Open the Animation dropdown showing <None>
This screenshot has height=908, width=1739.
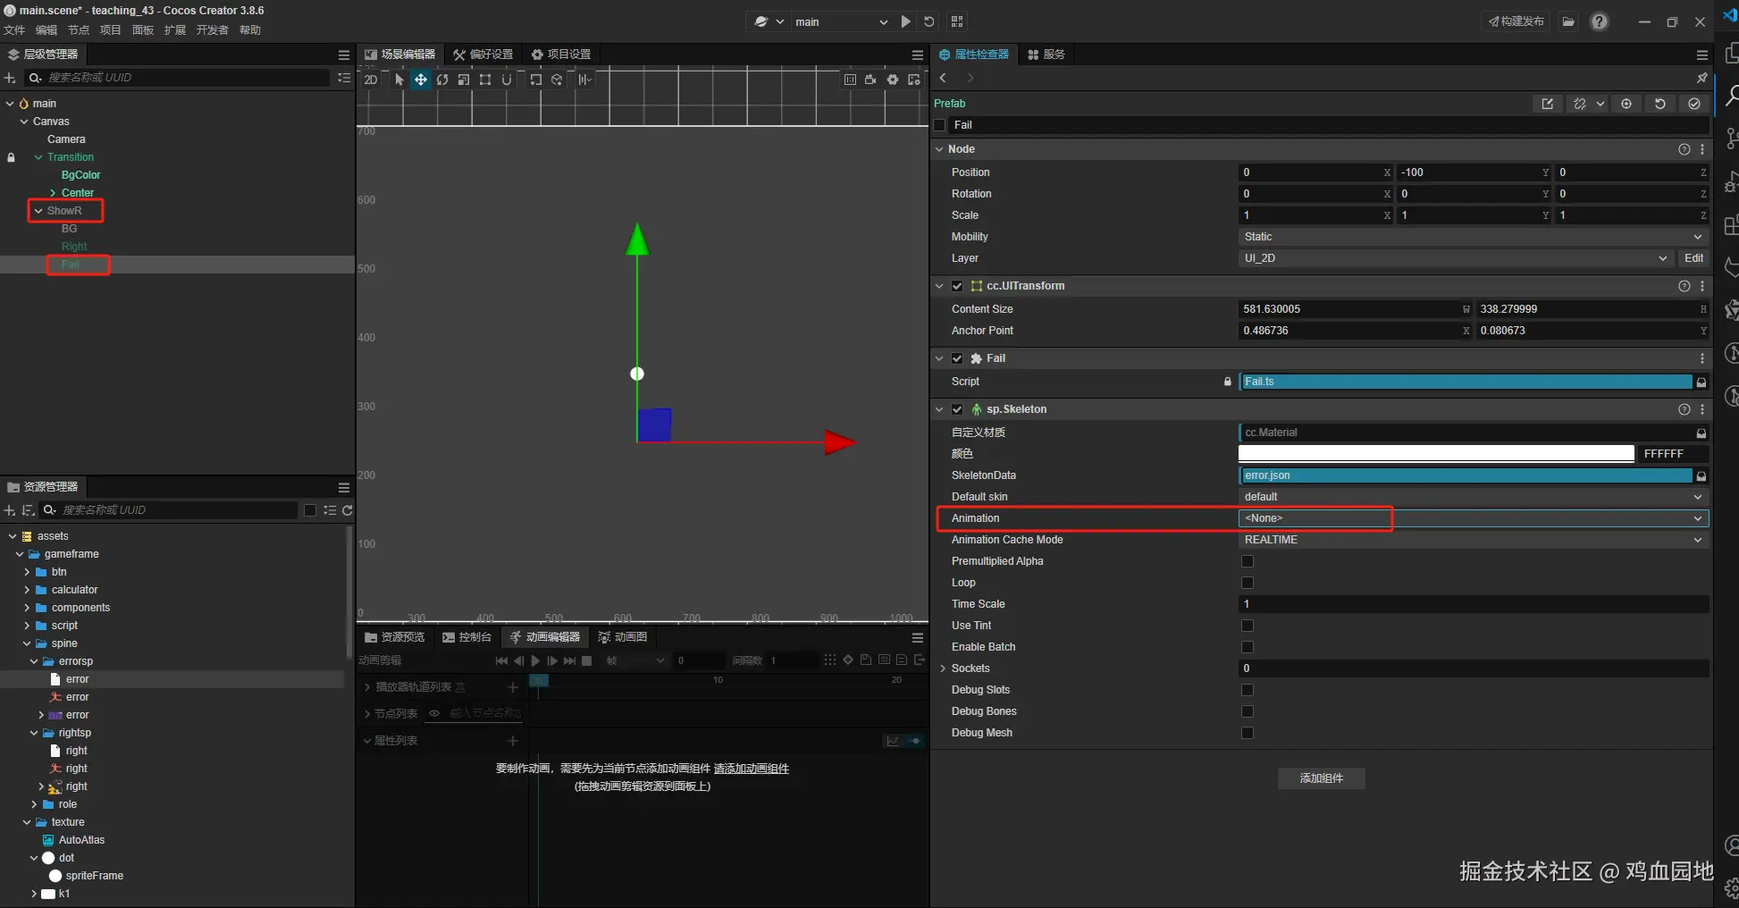(x=1474, y=518)
